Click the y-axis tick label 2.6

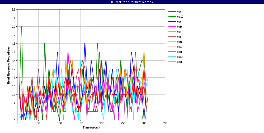tap(14, 9)
